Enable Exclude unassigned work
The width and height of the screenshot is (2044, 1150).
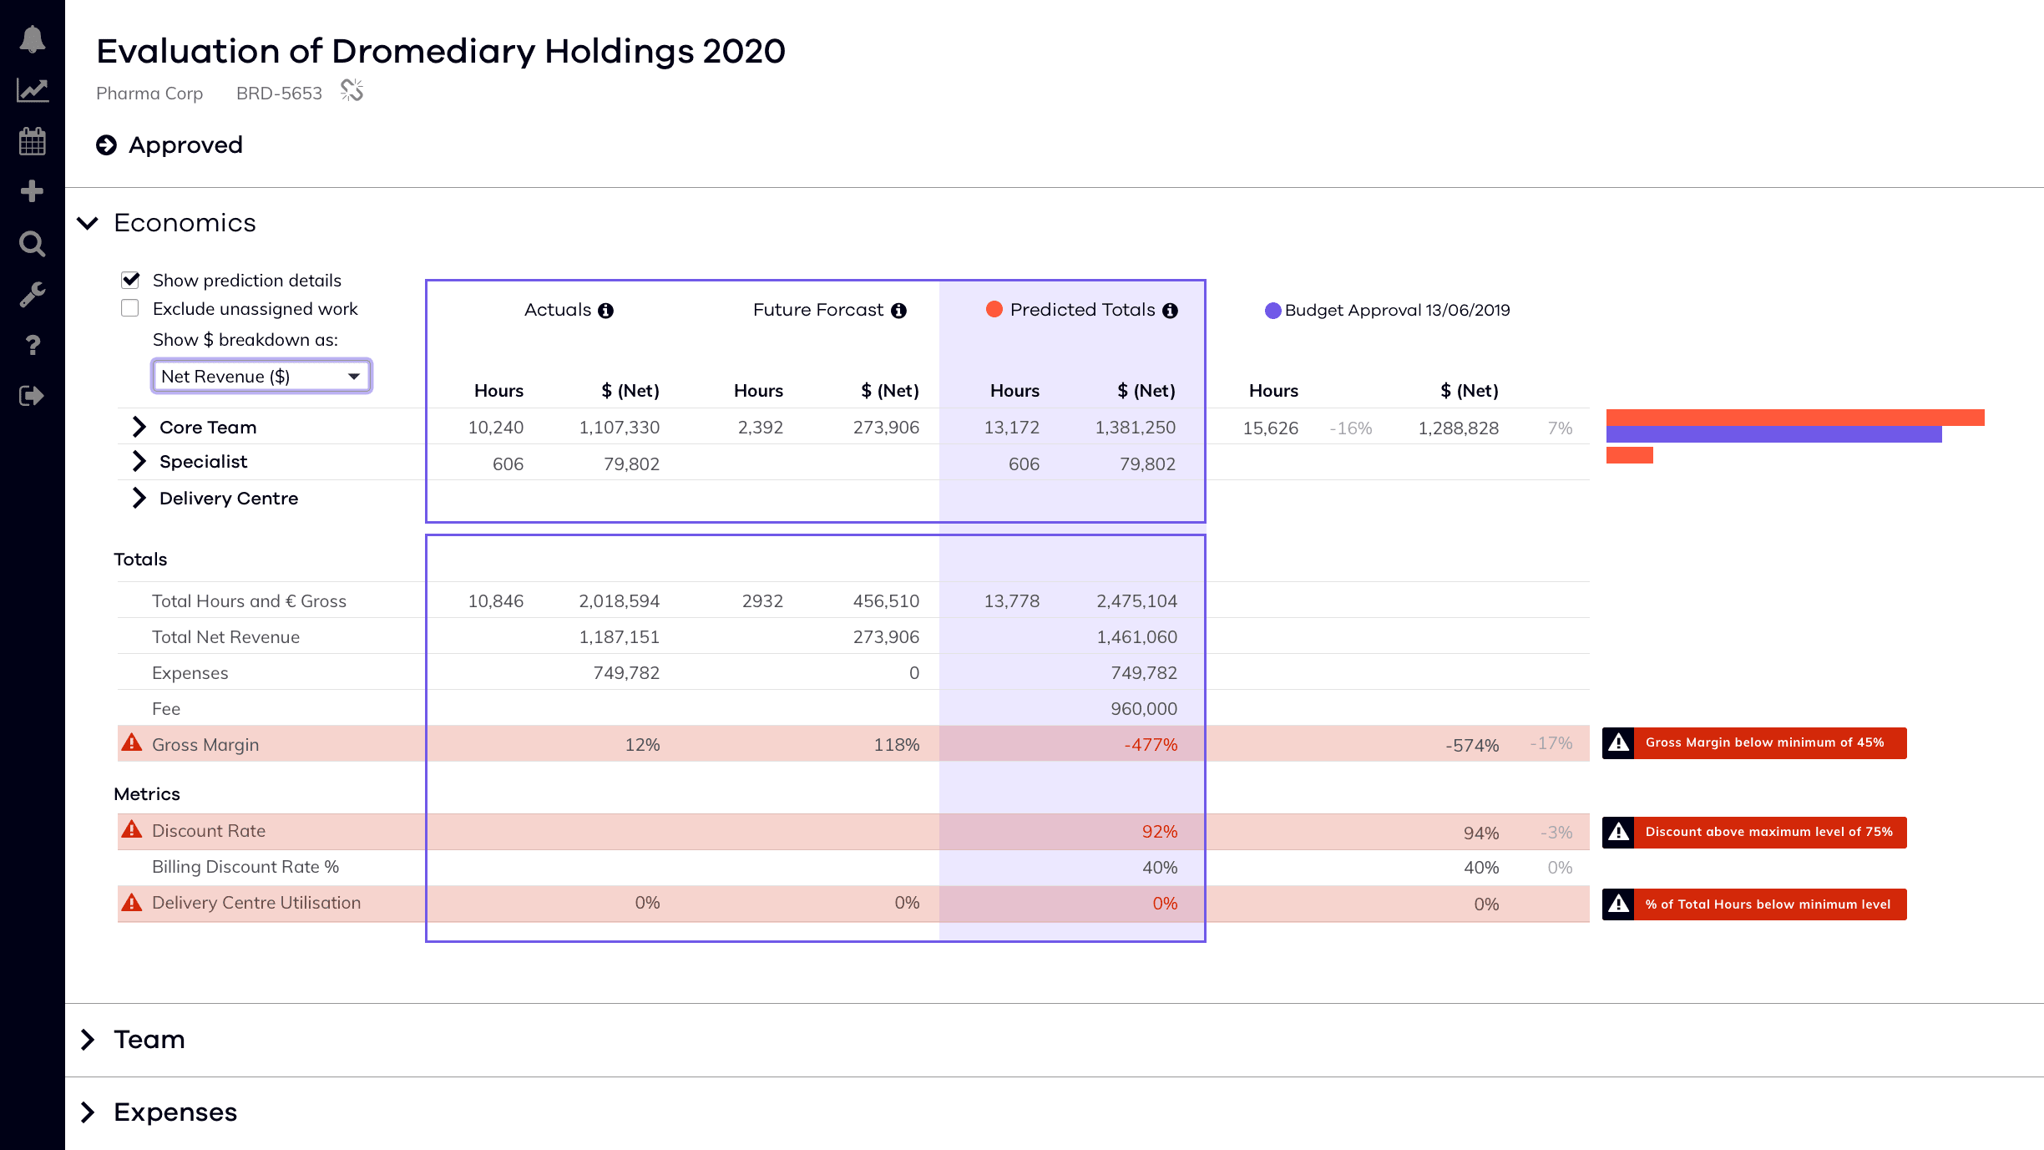(130, 307)
